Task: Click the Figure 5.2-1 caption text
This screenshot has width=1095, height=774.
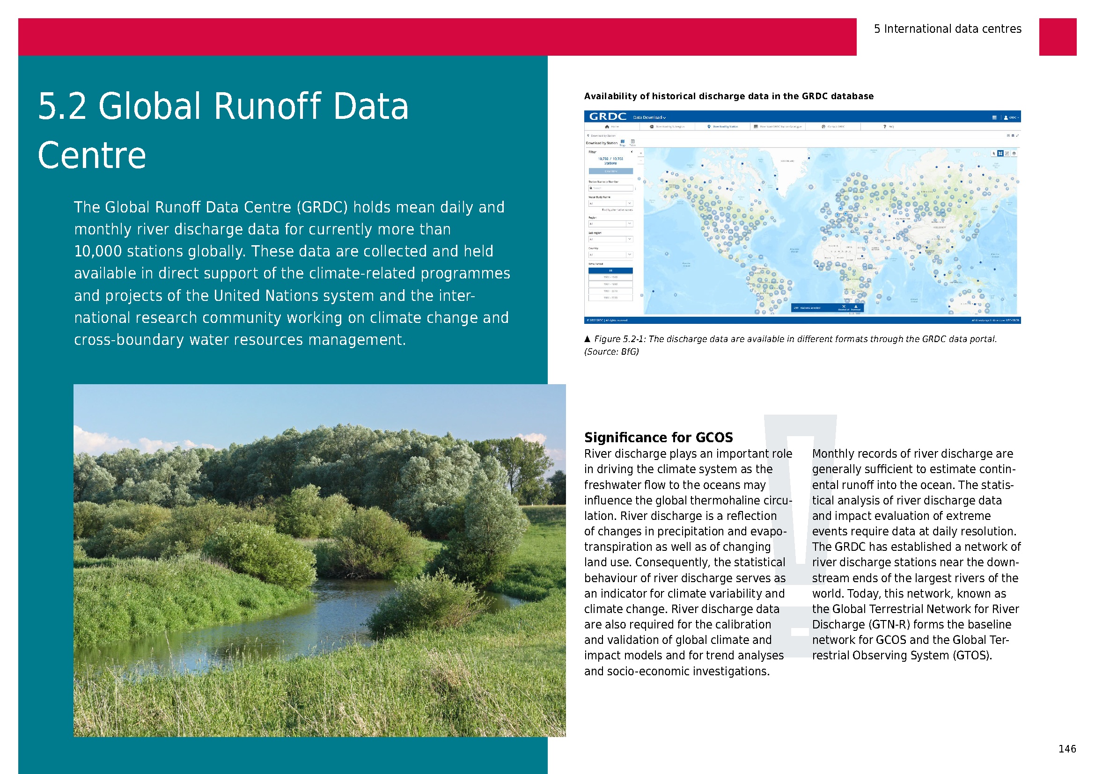Action: [x=790, y=345]
